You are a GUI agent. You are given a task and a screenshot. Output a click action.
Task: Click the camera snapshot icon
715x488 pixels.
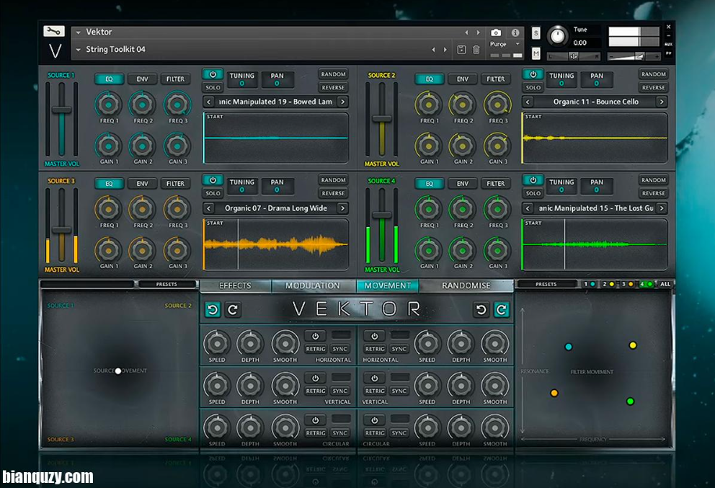tap(496, 32)
